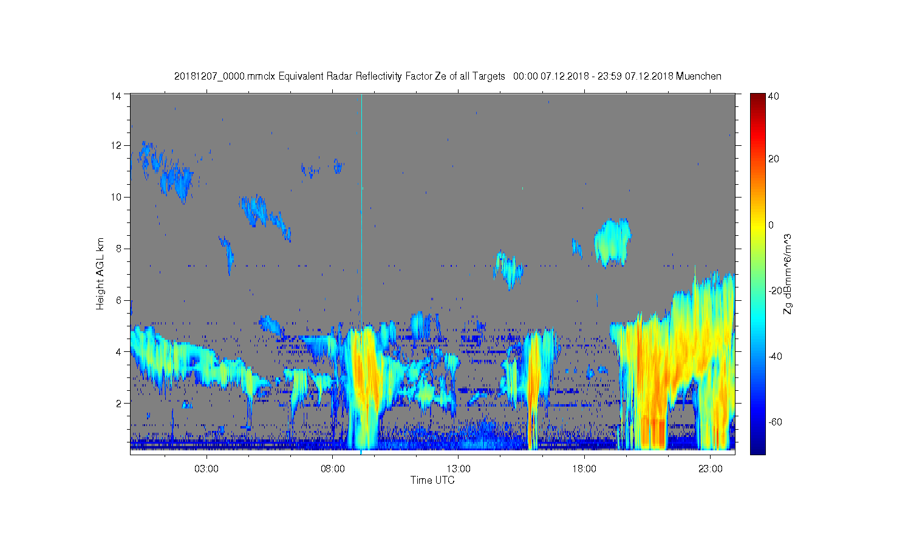Click the colorbar label '20'
Viewport: 911px width, 547px height.
(x=774, y=159)
